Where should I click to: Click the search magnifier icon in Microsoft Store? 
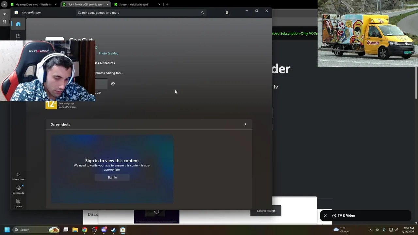[202, 13]
